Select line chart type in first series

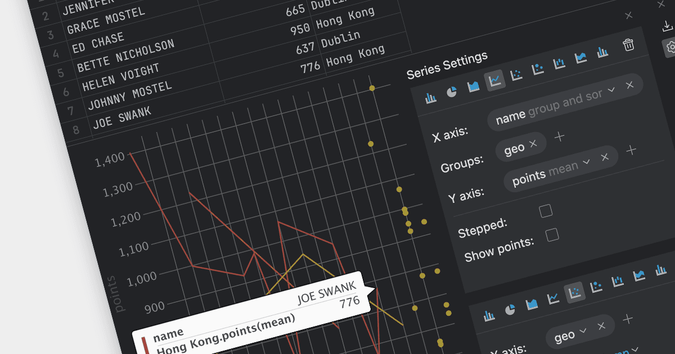495,81
